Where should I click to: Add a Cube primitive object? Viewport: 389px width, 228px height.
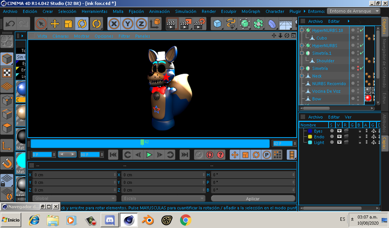point(217,24)
